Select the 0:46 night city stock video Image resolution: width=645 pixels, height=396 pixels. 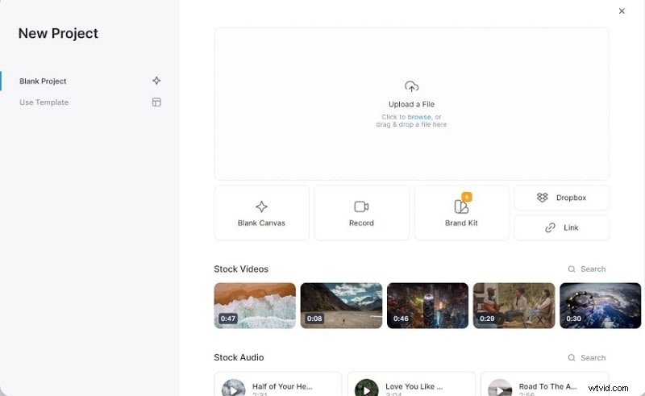pos(427,306)
